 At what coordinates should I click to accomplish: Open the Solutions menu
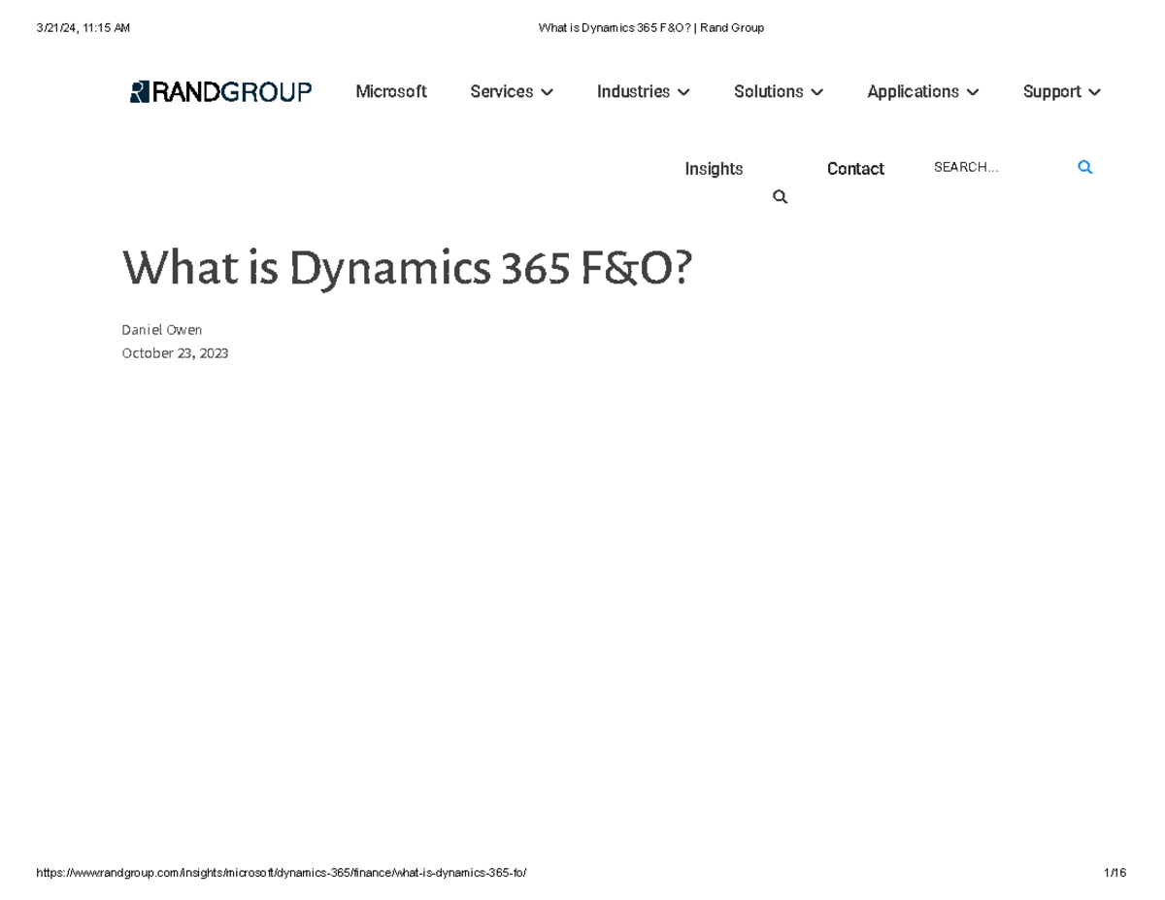pos(768,91)
